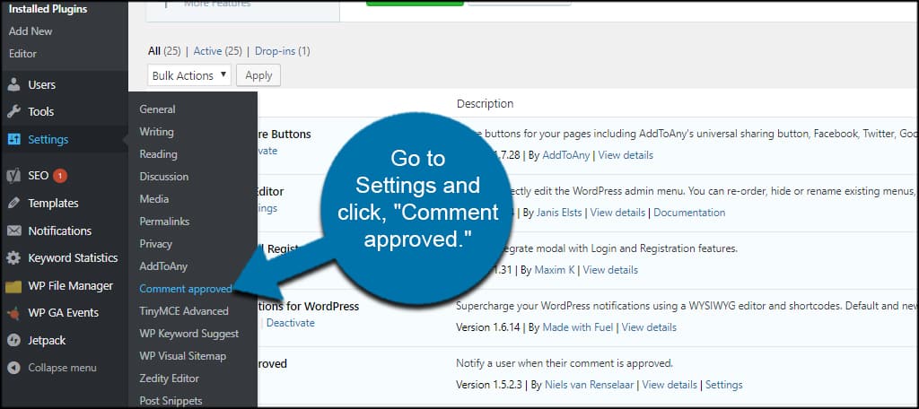919x409 pixels.
Task: View details for AddToAny plugin
Action: [626, 155]
